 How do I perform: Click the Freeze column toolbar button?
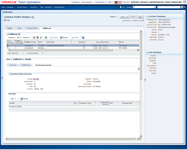54,37
